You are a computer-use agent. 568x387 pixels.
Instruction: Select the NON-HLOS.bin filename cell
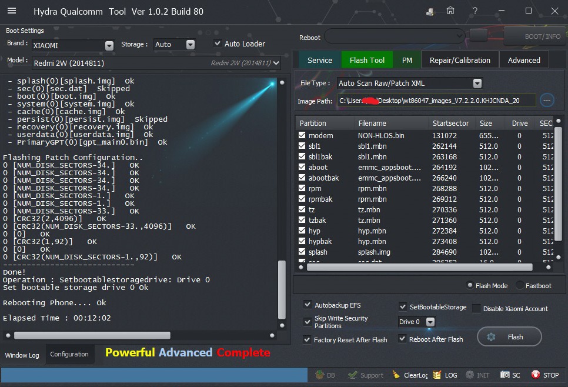click(381, 135)
